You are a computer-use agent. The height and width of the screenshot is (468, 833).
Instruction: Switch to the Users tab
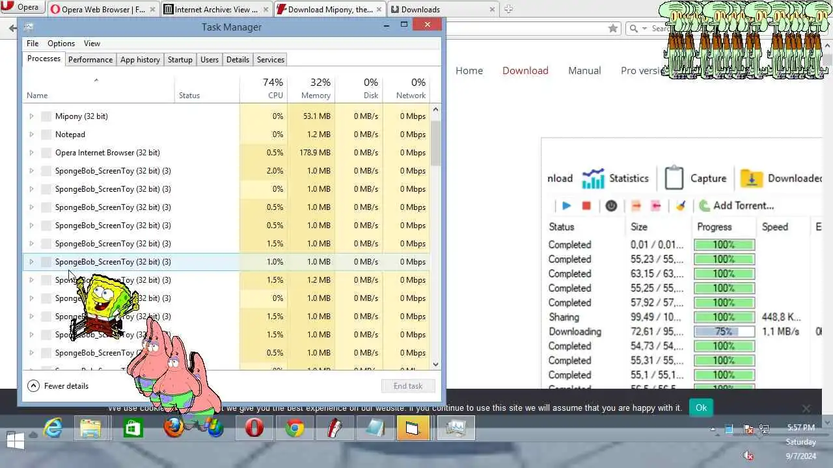(210, 59)
